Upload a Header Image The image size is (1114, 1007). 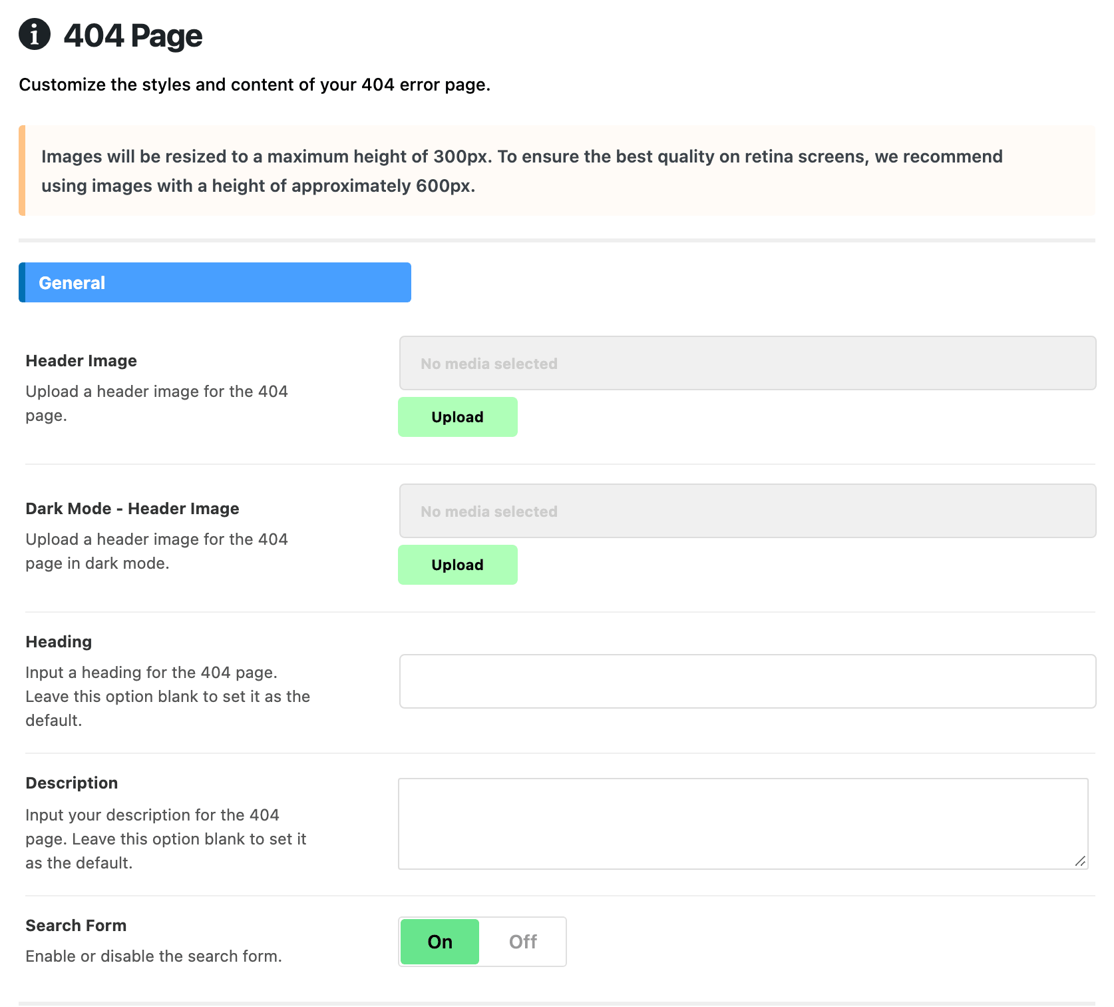point(458,417)
